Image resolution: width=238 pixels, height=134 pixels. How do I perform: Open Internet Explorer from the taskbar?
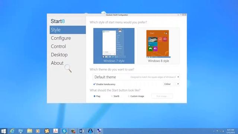(x=12, y=131)
